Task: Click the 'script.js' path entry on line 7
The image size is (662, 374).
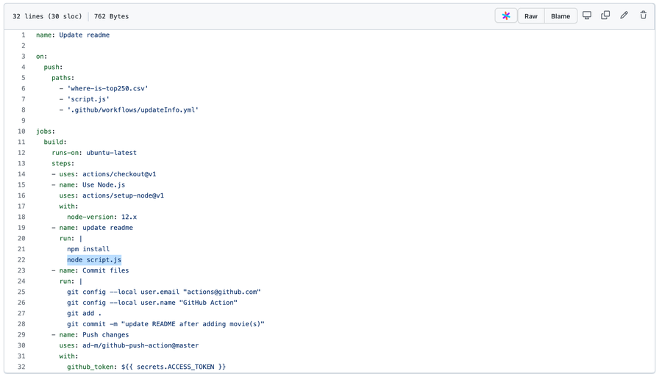Action: (x=88, y=99)
